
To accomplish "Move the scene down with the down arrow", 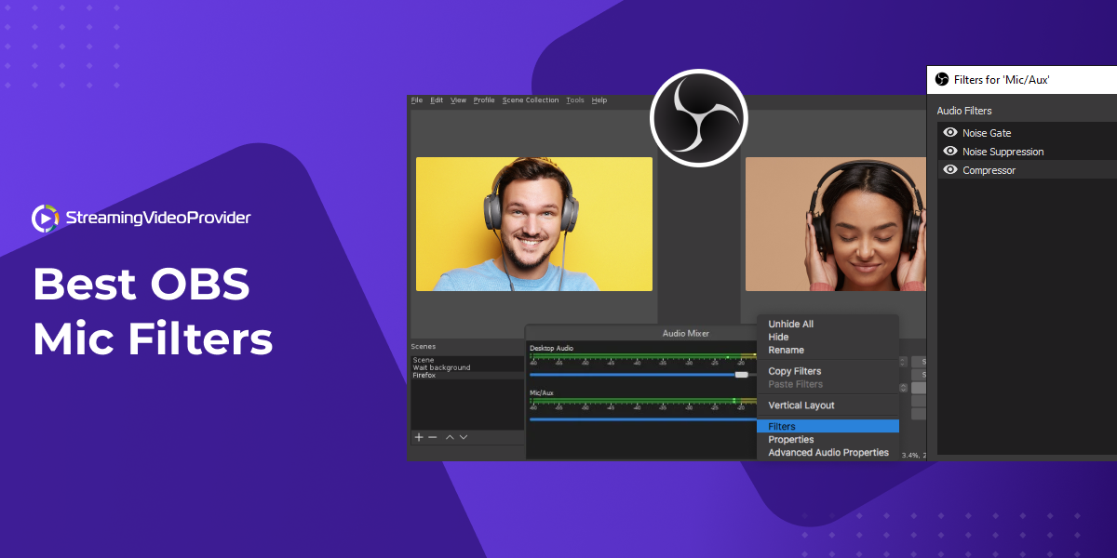I will point(464,437).
